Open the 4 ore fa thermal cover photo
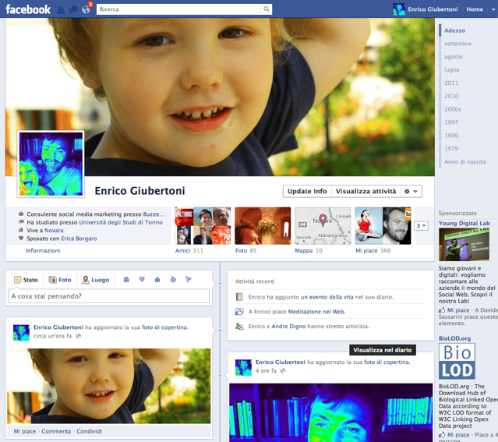498x442 pixels. tap(330, 412)
